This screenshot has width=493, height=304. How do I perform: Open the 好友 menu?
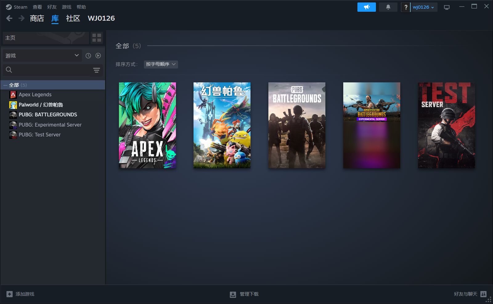click(52, 7)
